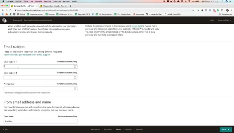
Task: Open the Ayuda menu
Action: 74,1
